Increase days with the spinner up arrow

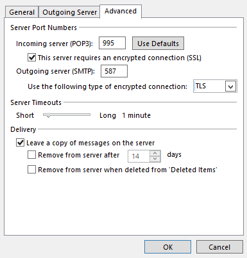[x=155, y=153]
